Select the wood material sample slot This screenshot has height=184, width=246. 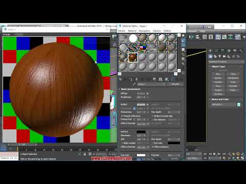coord(133,57)
